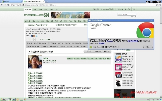Image resolution: width=162 pixels, height=101 pixels.
Task: Click the browser Forward arrow
Action: (5, 5)
